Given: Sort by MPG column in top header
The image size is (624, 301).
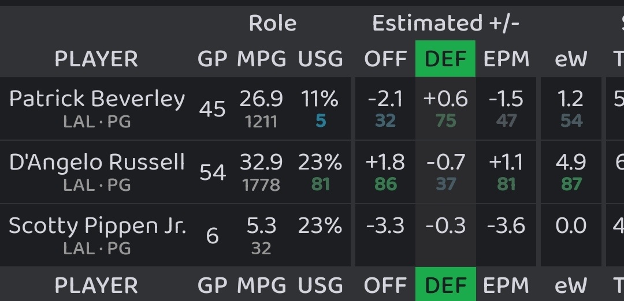Looking at the screenshot, I should pos(262,59).
